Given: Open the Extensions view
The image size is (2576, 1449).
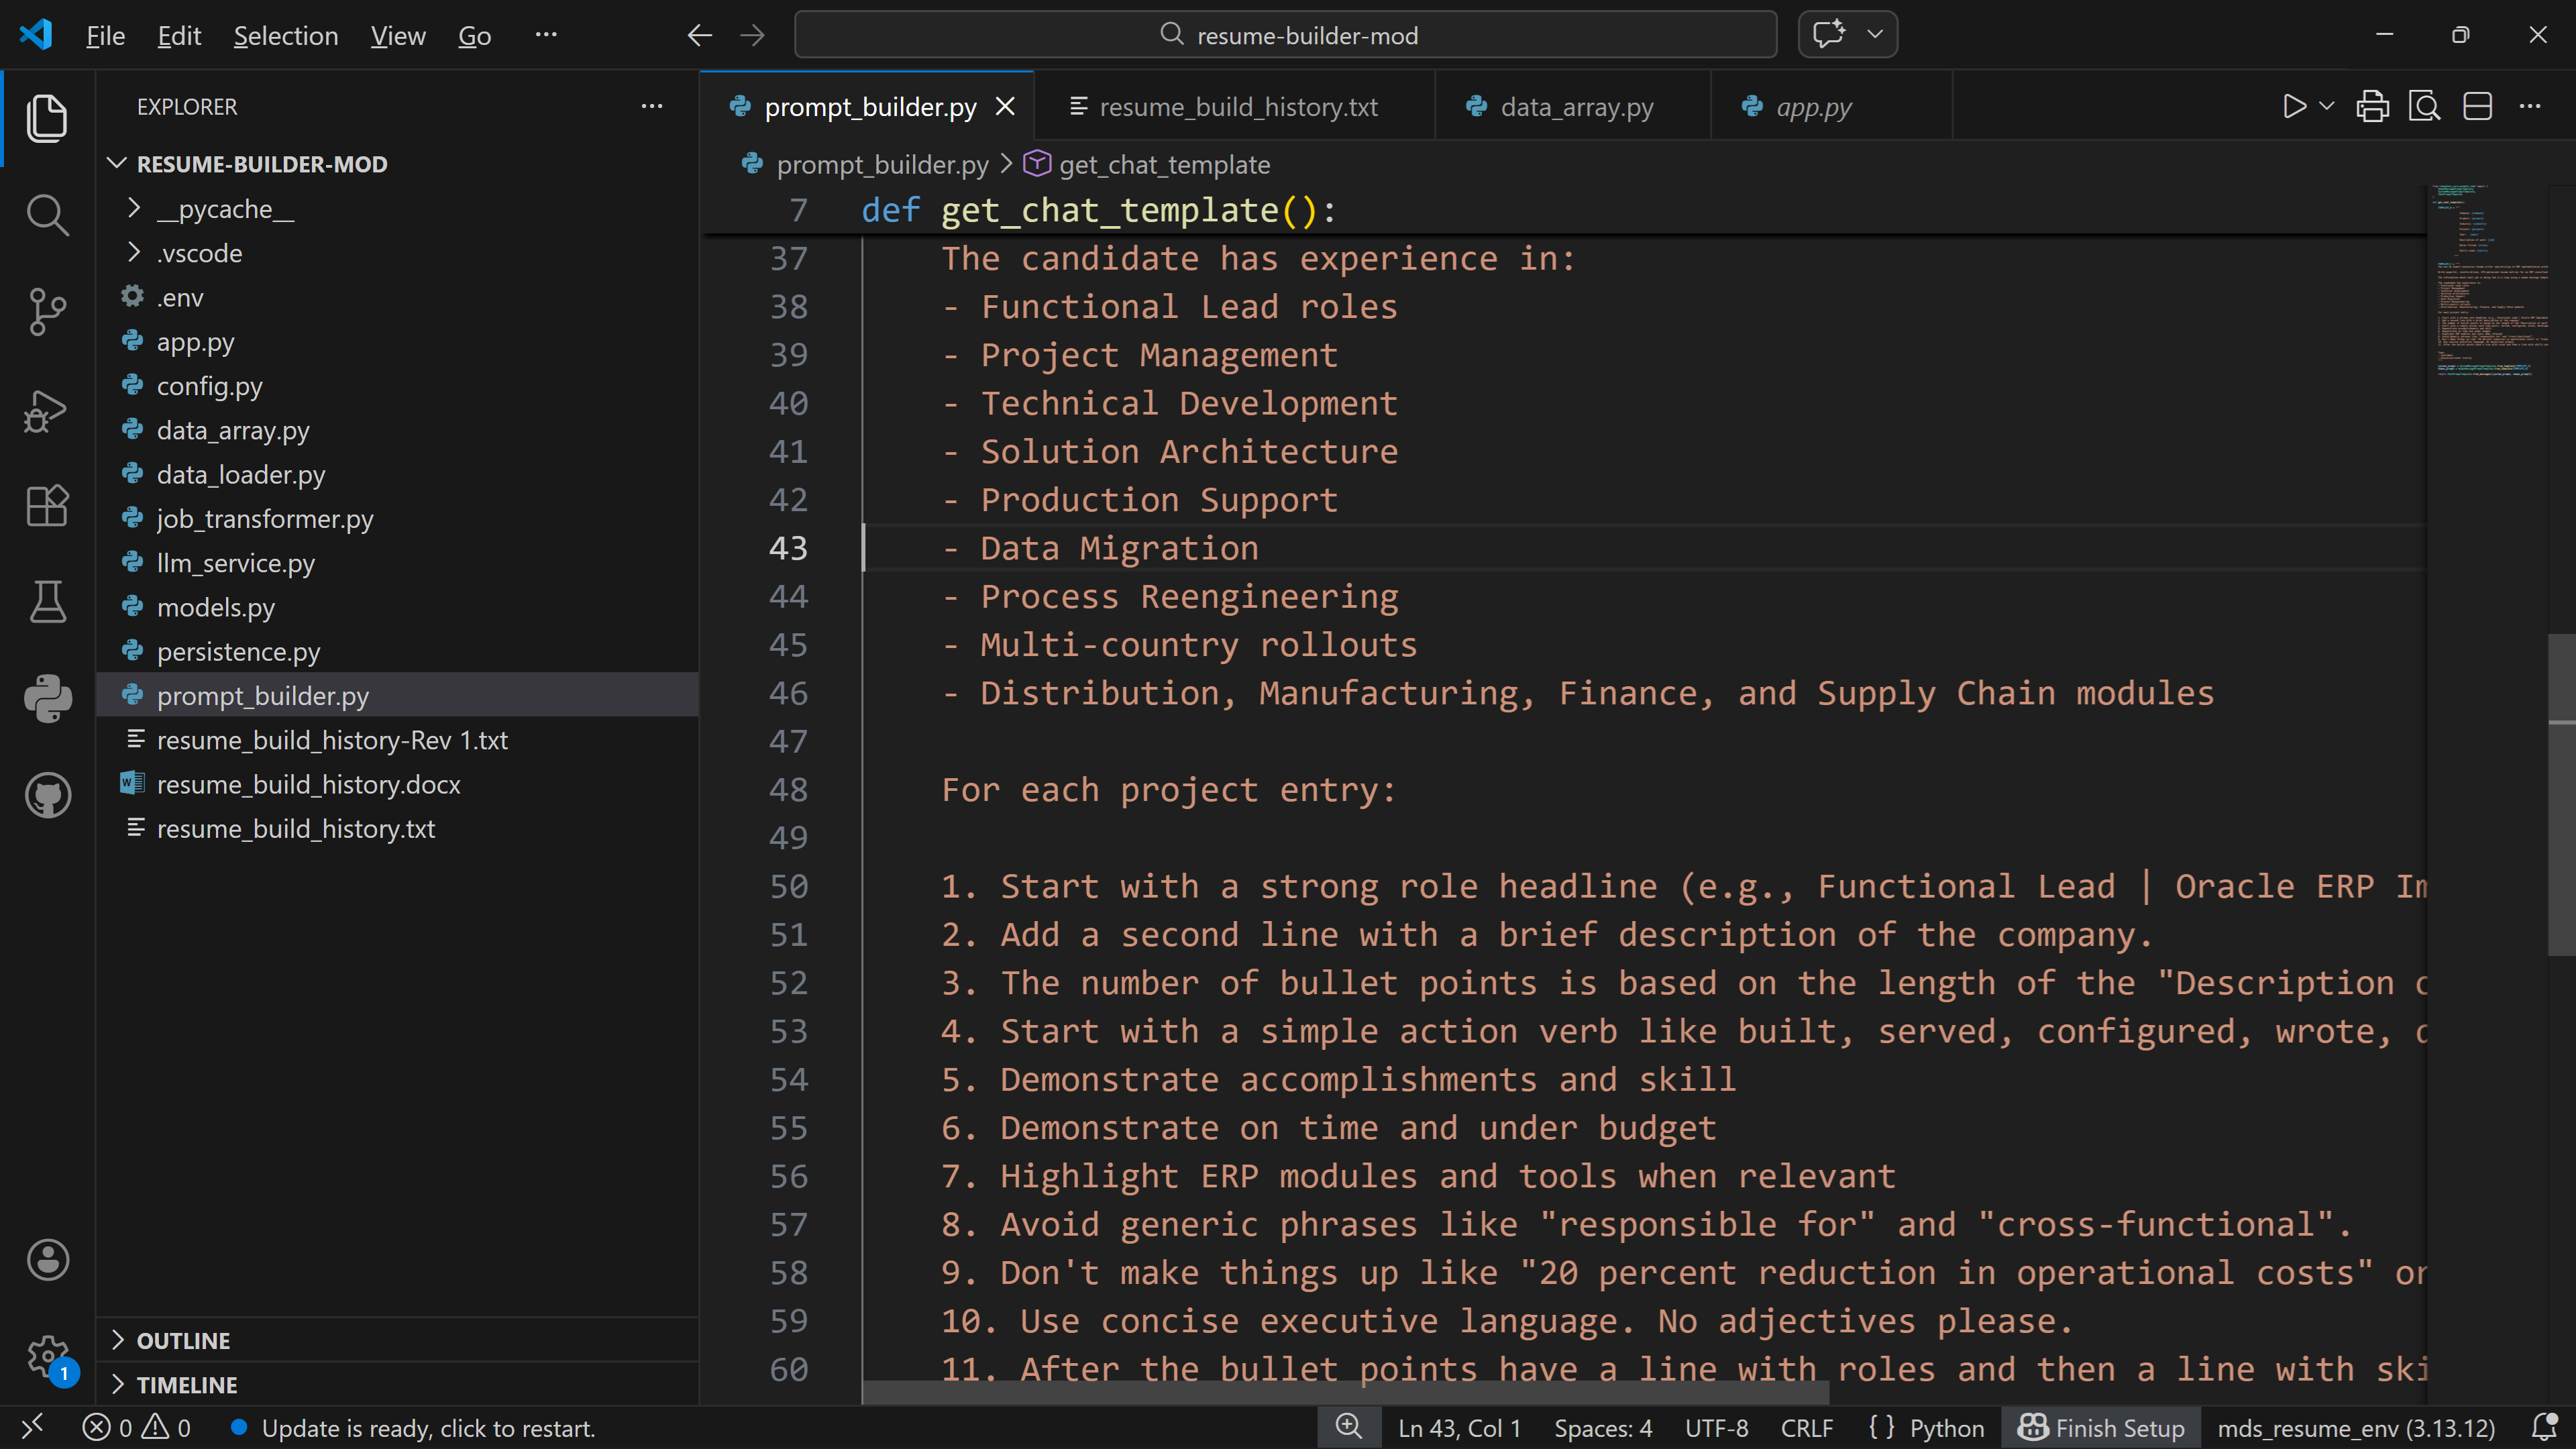Looking at the screenshot, I should coord(47,506).
